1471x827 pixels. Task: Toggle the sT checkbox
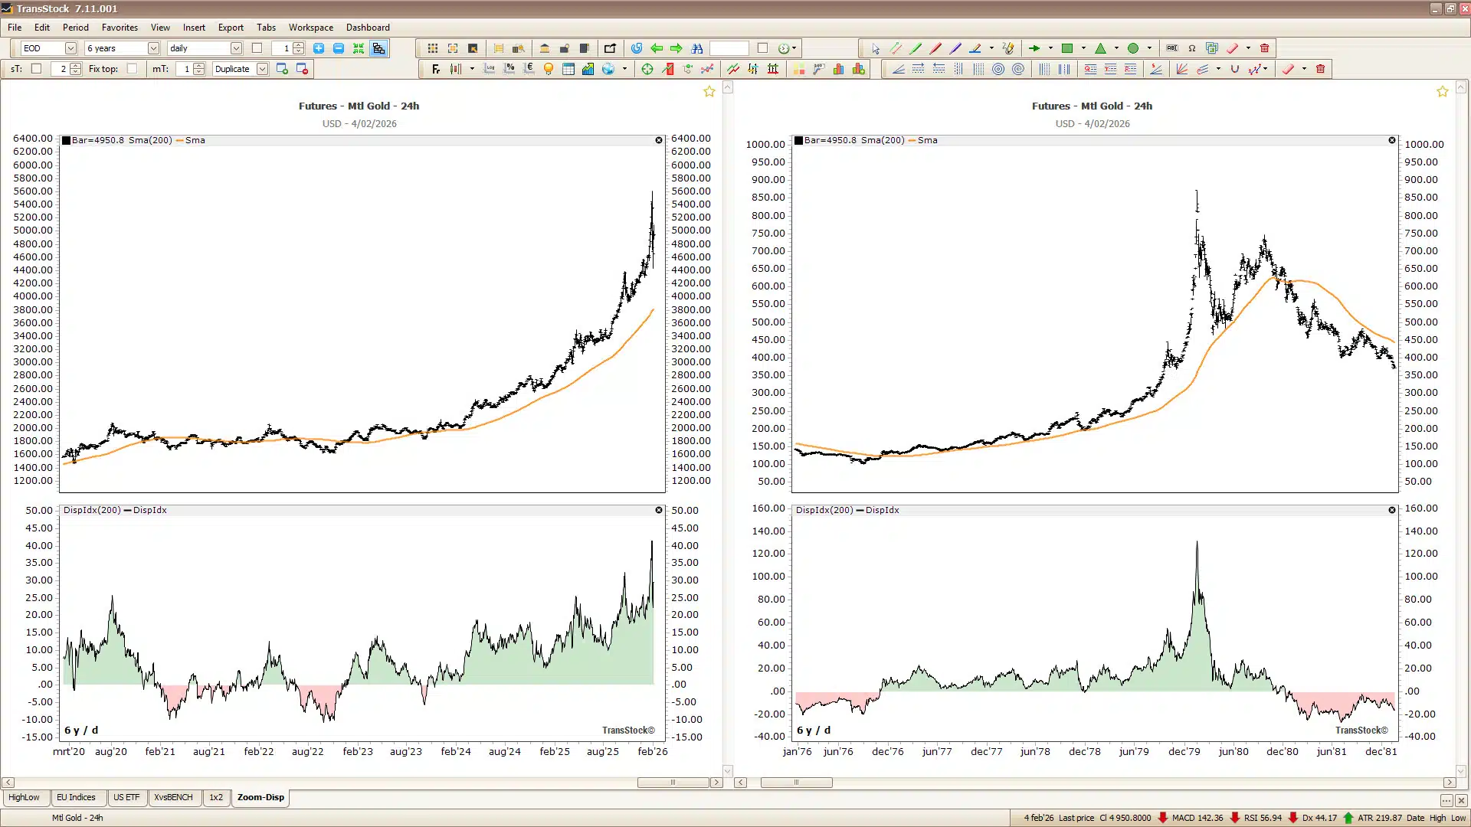click(36, 68)
